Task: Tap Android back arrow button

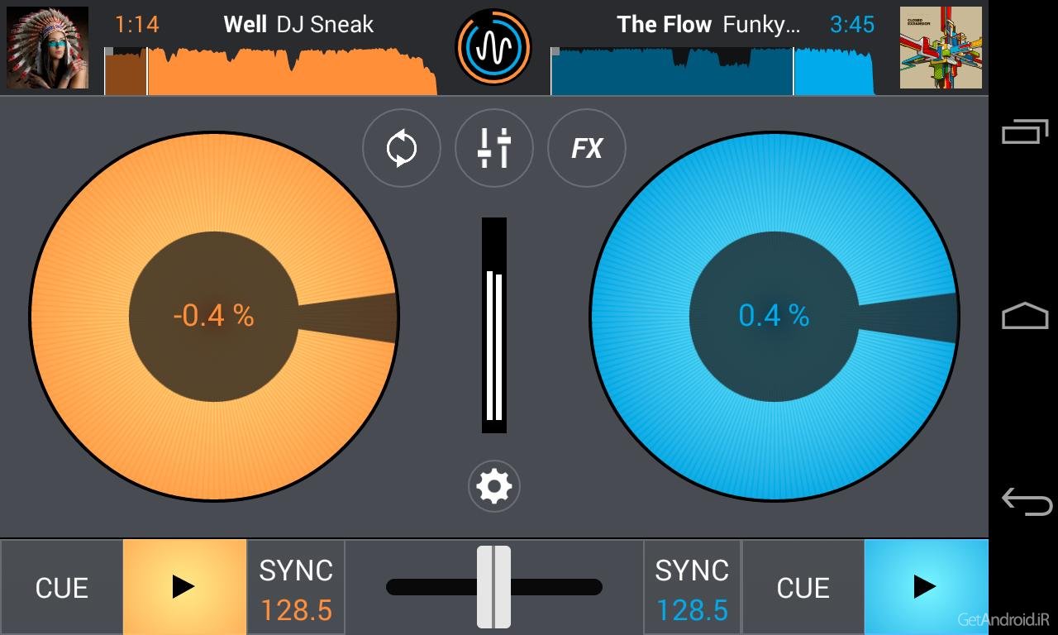Action: [1027, 501]
